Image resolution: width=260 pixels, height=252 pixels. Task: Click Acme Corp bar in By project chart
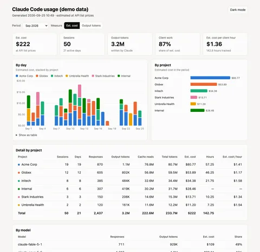210,78
